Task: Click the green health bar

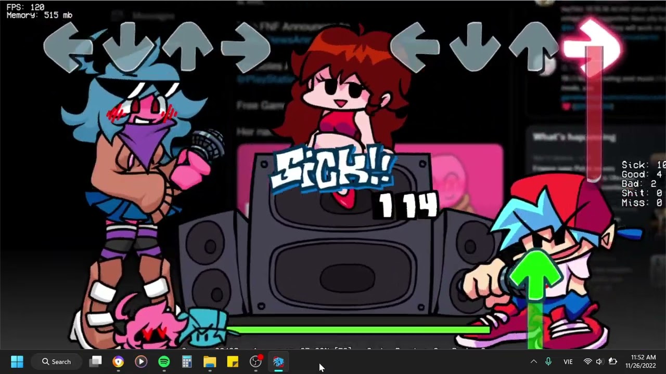Action: [359, 329]
